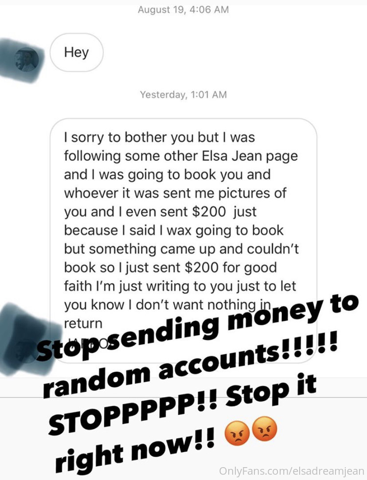Select the 'random accounts!!!!!' overlay text

[190, 366]
